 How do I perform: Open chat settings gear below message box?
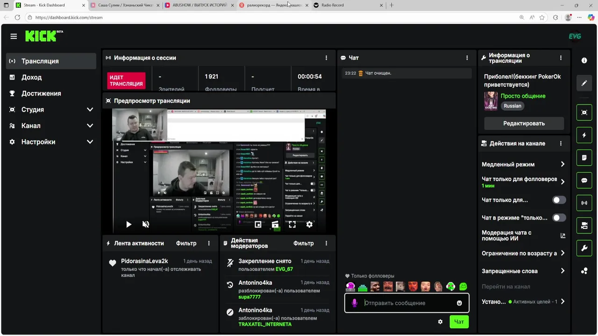click(440, 322)
